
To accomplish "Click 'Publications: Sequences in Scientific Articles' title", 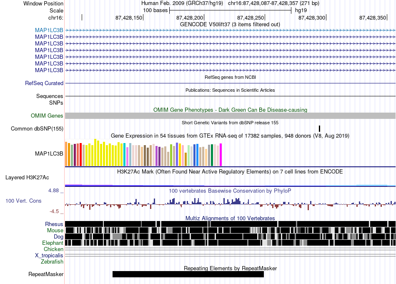I will [230, 90].
